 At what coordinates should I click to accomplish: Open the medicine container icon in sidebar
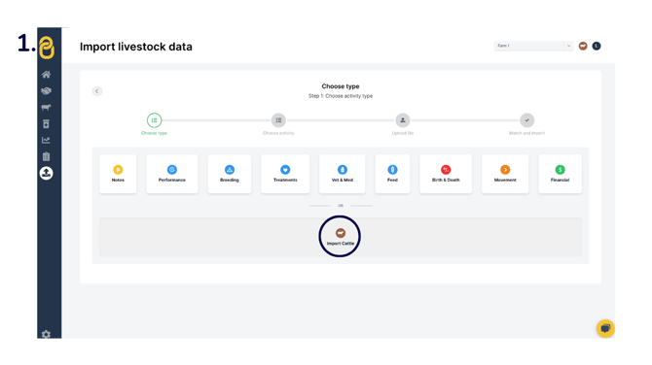pyautogui.click(x=46, y=123)
